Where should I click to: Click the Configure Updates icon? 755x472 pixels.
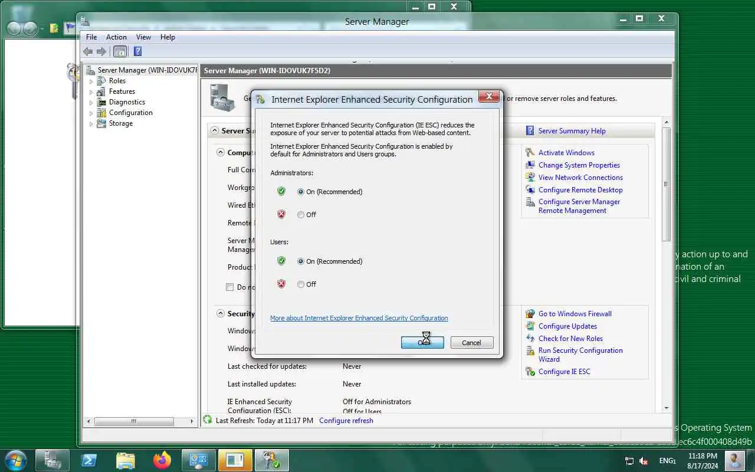(x=530, y=326)
